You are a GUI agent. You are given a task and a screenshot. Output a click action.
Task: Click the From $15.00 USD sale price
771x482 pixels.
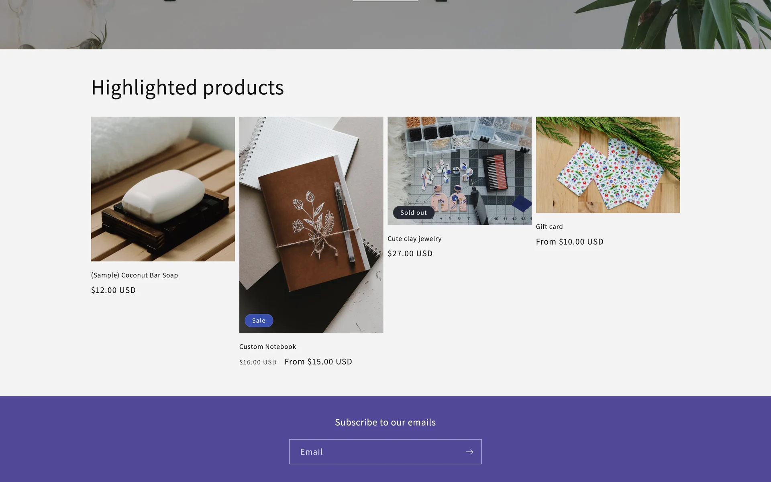[318, 361]
